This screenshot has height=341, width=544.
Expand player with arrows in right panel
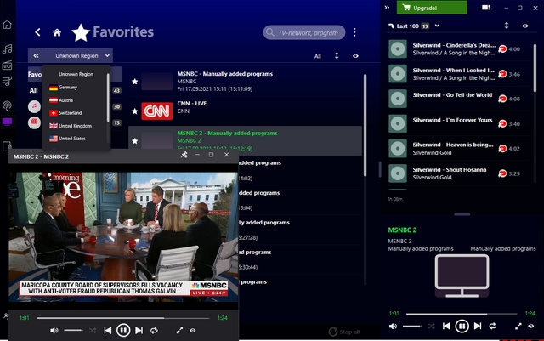(x=518, y=326)
